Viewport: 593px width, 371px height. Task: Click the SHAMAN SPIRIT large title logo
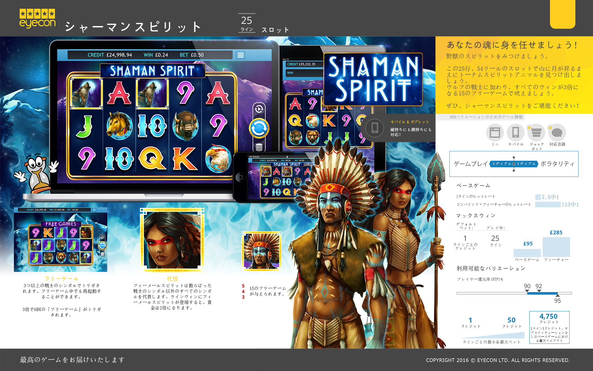point(373,79)
